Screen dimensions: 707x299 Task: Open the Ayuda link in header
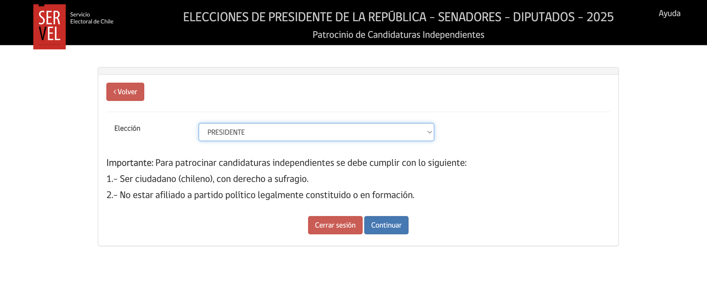[669, 13]
